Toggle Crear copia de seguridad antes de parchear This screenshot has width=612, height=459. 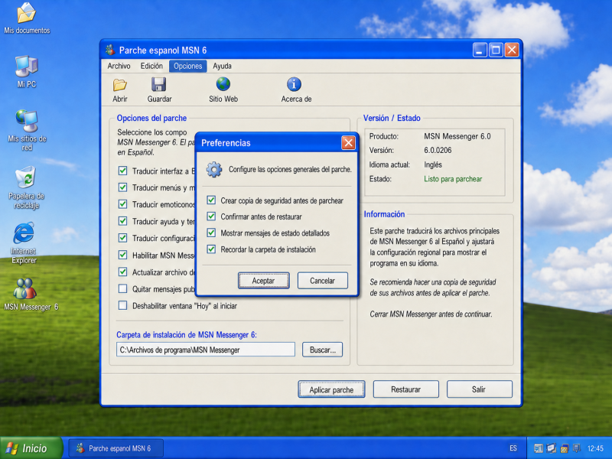(x=211, y=200)
